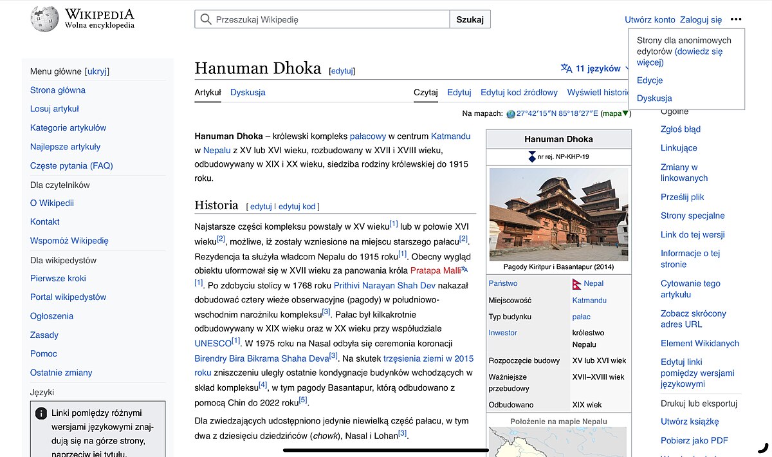Screen dimensions: 772x457
Task: Open Strona główna in sidebar
Action: point(58,90)
